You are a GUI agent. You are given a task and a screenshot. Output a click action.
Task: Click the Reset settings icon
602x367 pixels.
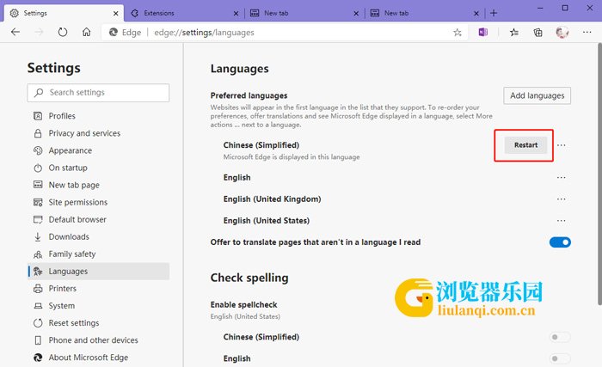tap(38, 323)
